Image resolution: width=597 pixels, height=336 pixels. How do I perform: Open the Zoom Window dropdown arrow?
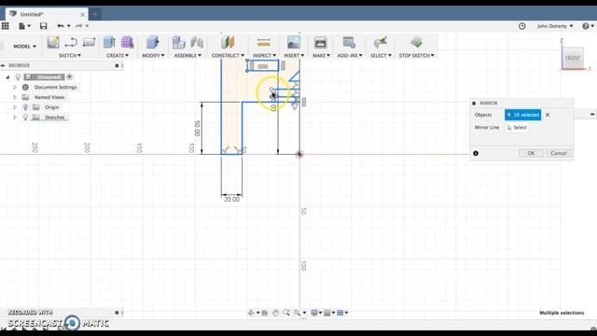tap(304, 313)
